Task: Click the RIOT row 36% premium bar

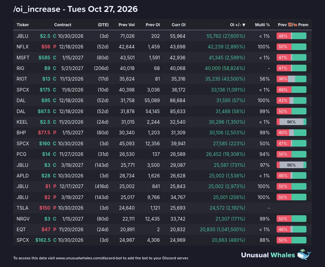Action: click(292, 79)
